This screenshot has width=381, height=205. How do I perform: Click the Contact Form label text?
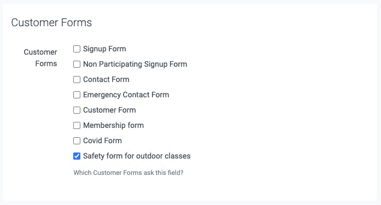click(106, 79)
